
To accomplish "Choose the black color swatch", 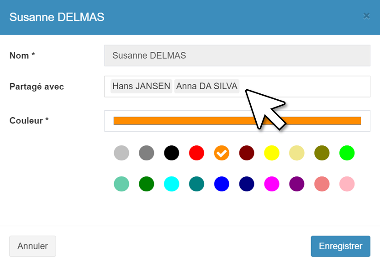I will point(172,153).
